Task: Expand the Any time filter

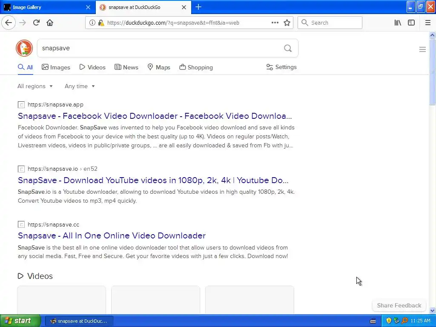Action: (80, 86)
